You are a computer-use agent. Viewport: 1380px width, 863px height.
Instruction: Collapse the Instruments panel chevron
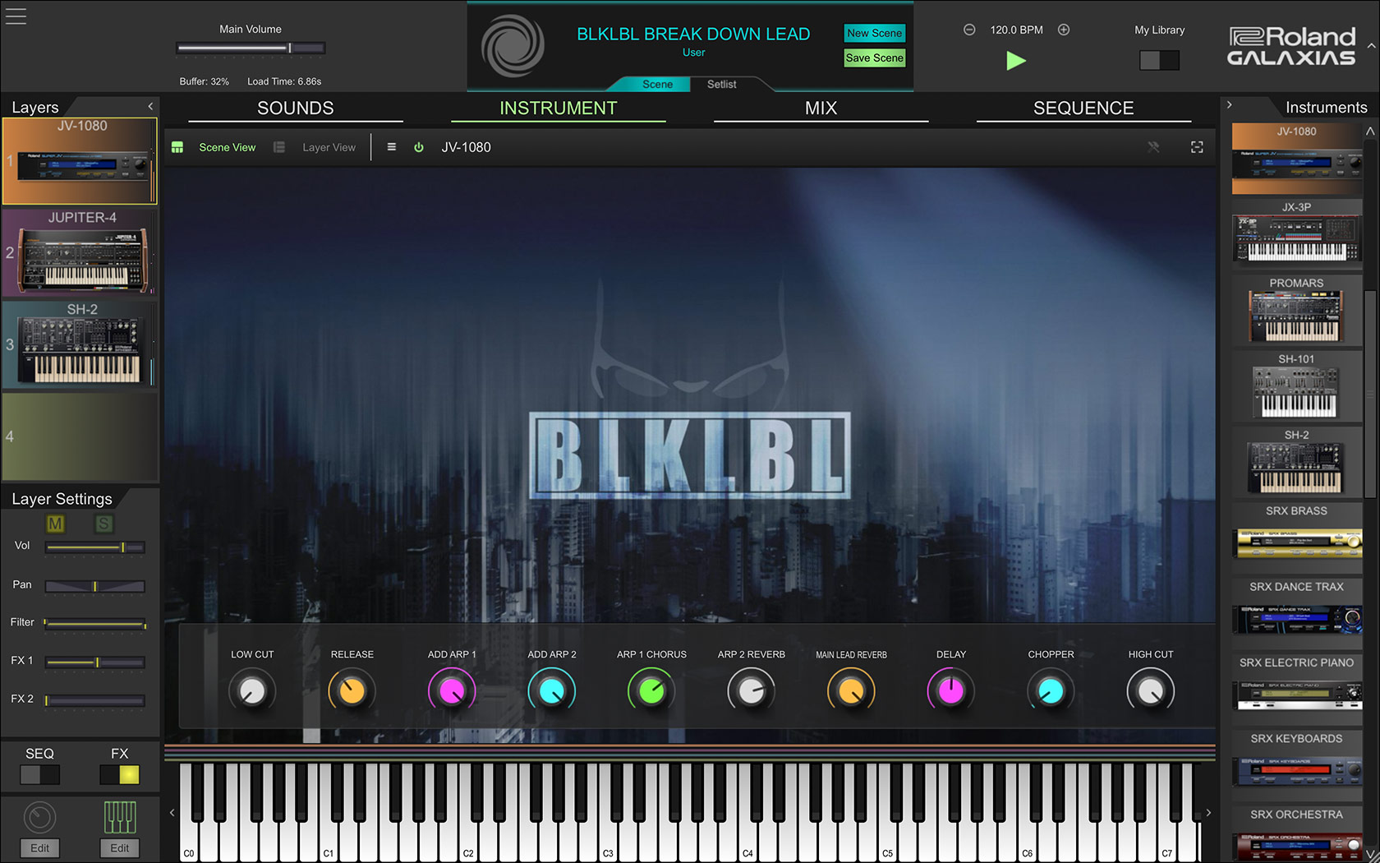point(1230,105)
